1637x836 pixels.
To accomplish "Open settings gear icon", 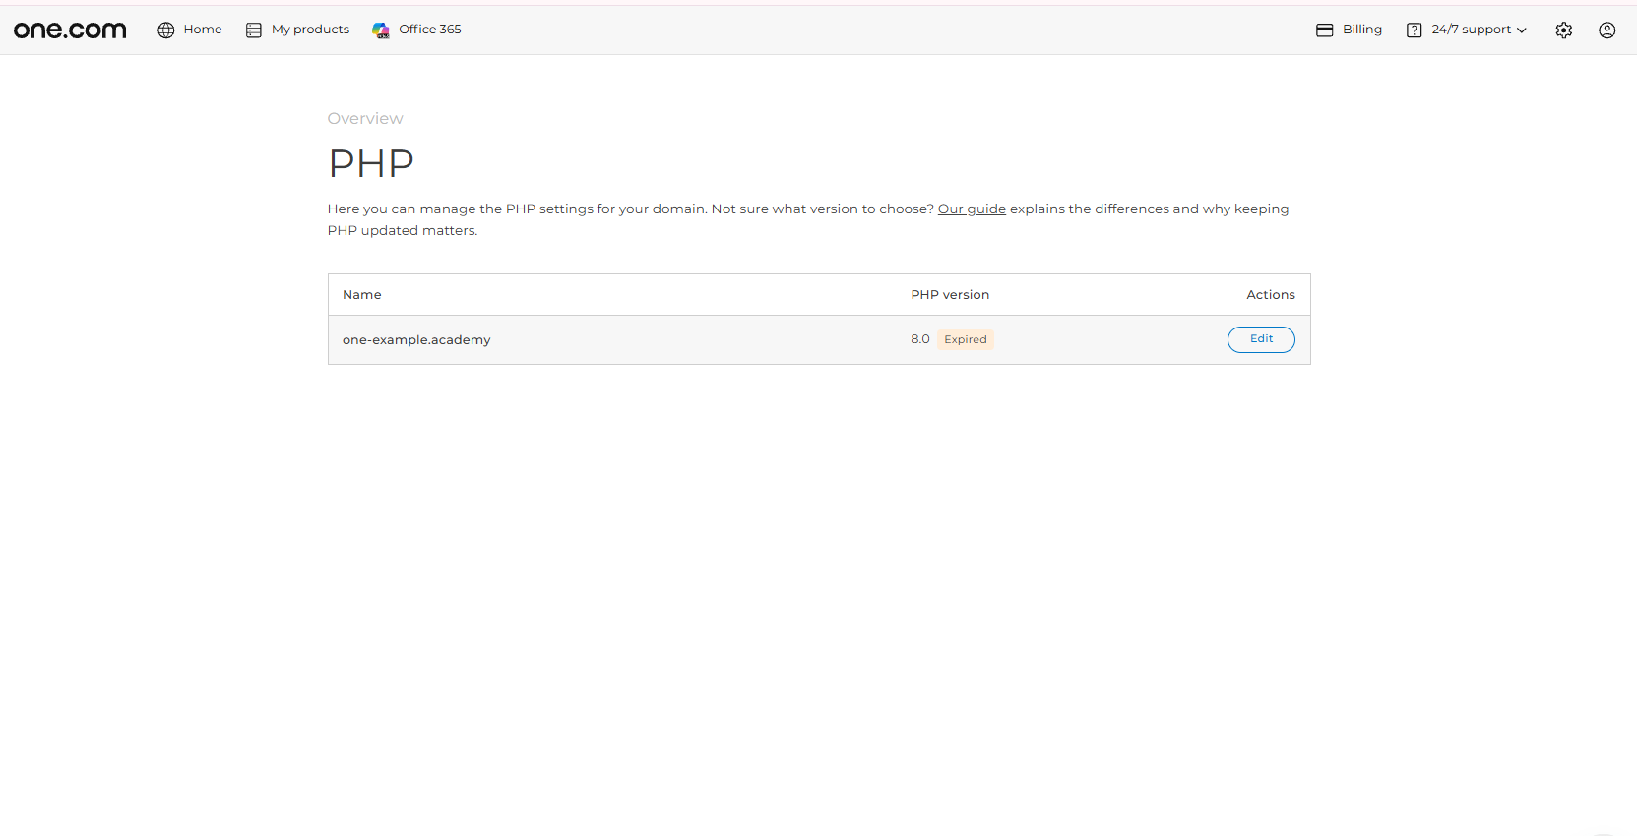I will pos(1564,30).
